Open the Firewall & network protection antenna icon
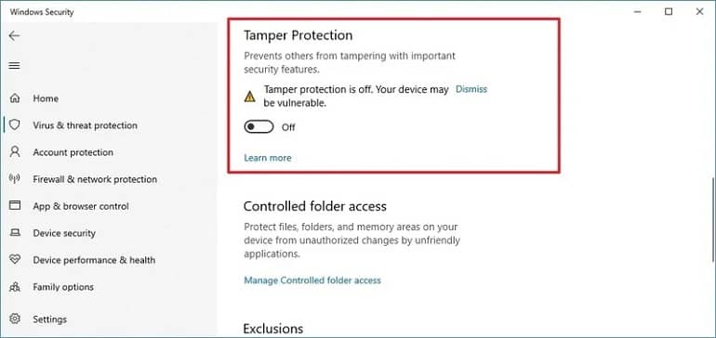The image size is (716, 338). [15, 179]
